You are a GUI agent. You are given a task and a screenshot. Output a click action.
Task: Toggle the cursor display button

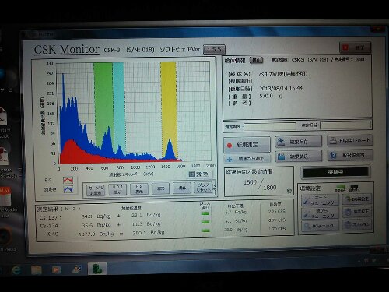96,190
